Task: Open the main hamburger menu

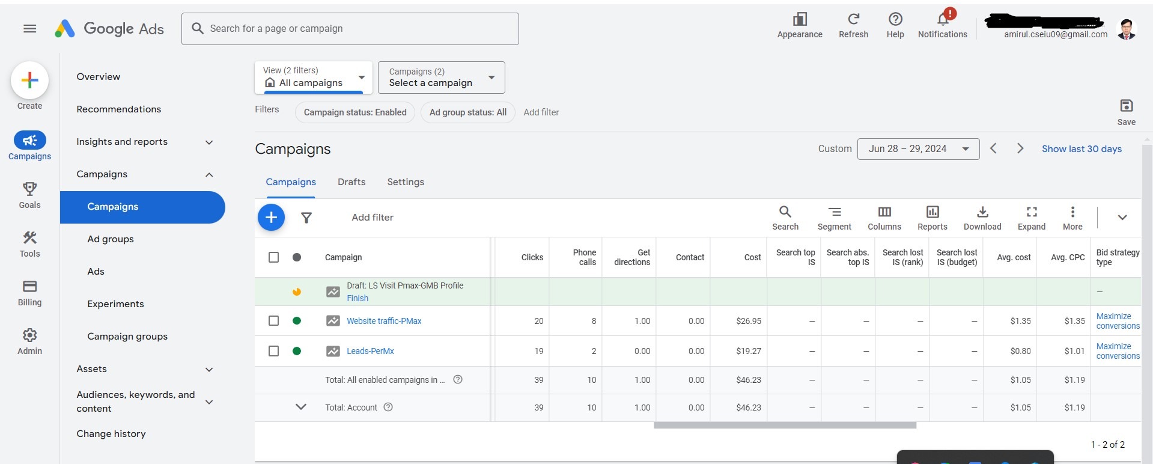Action: coord(29,28)
